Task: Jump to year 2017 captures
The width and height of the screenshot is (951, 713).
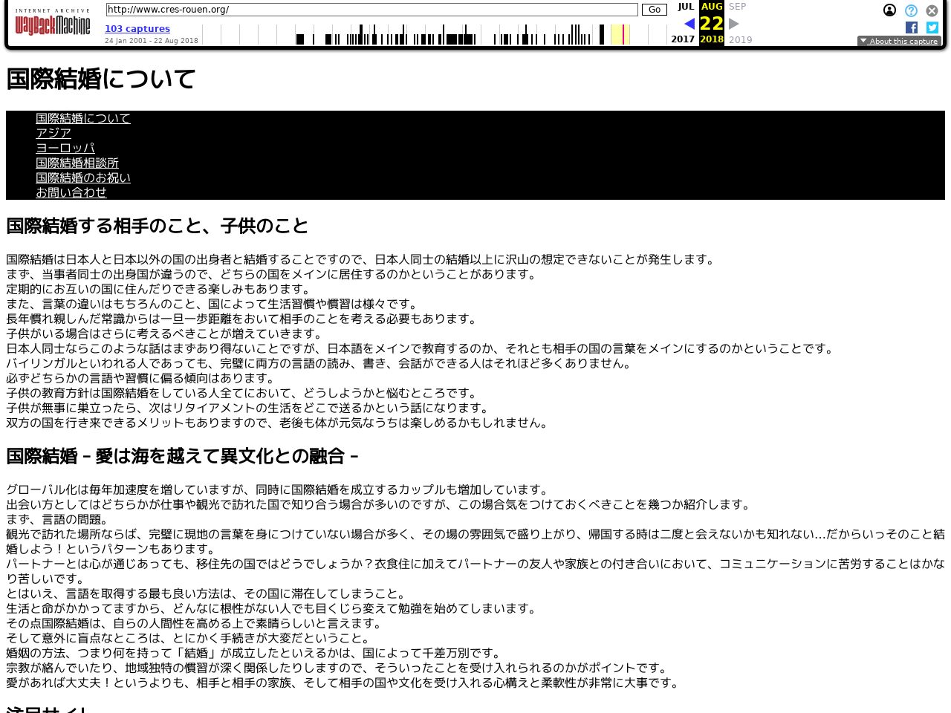Action: [683, 39]
